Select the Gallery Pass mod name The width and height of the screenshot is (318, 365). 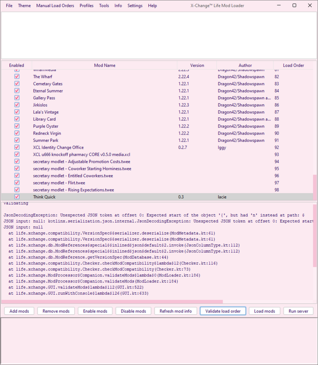pyautogui.click(x=44, y=98)
